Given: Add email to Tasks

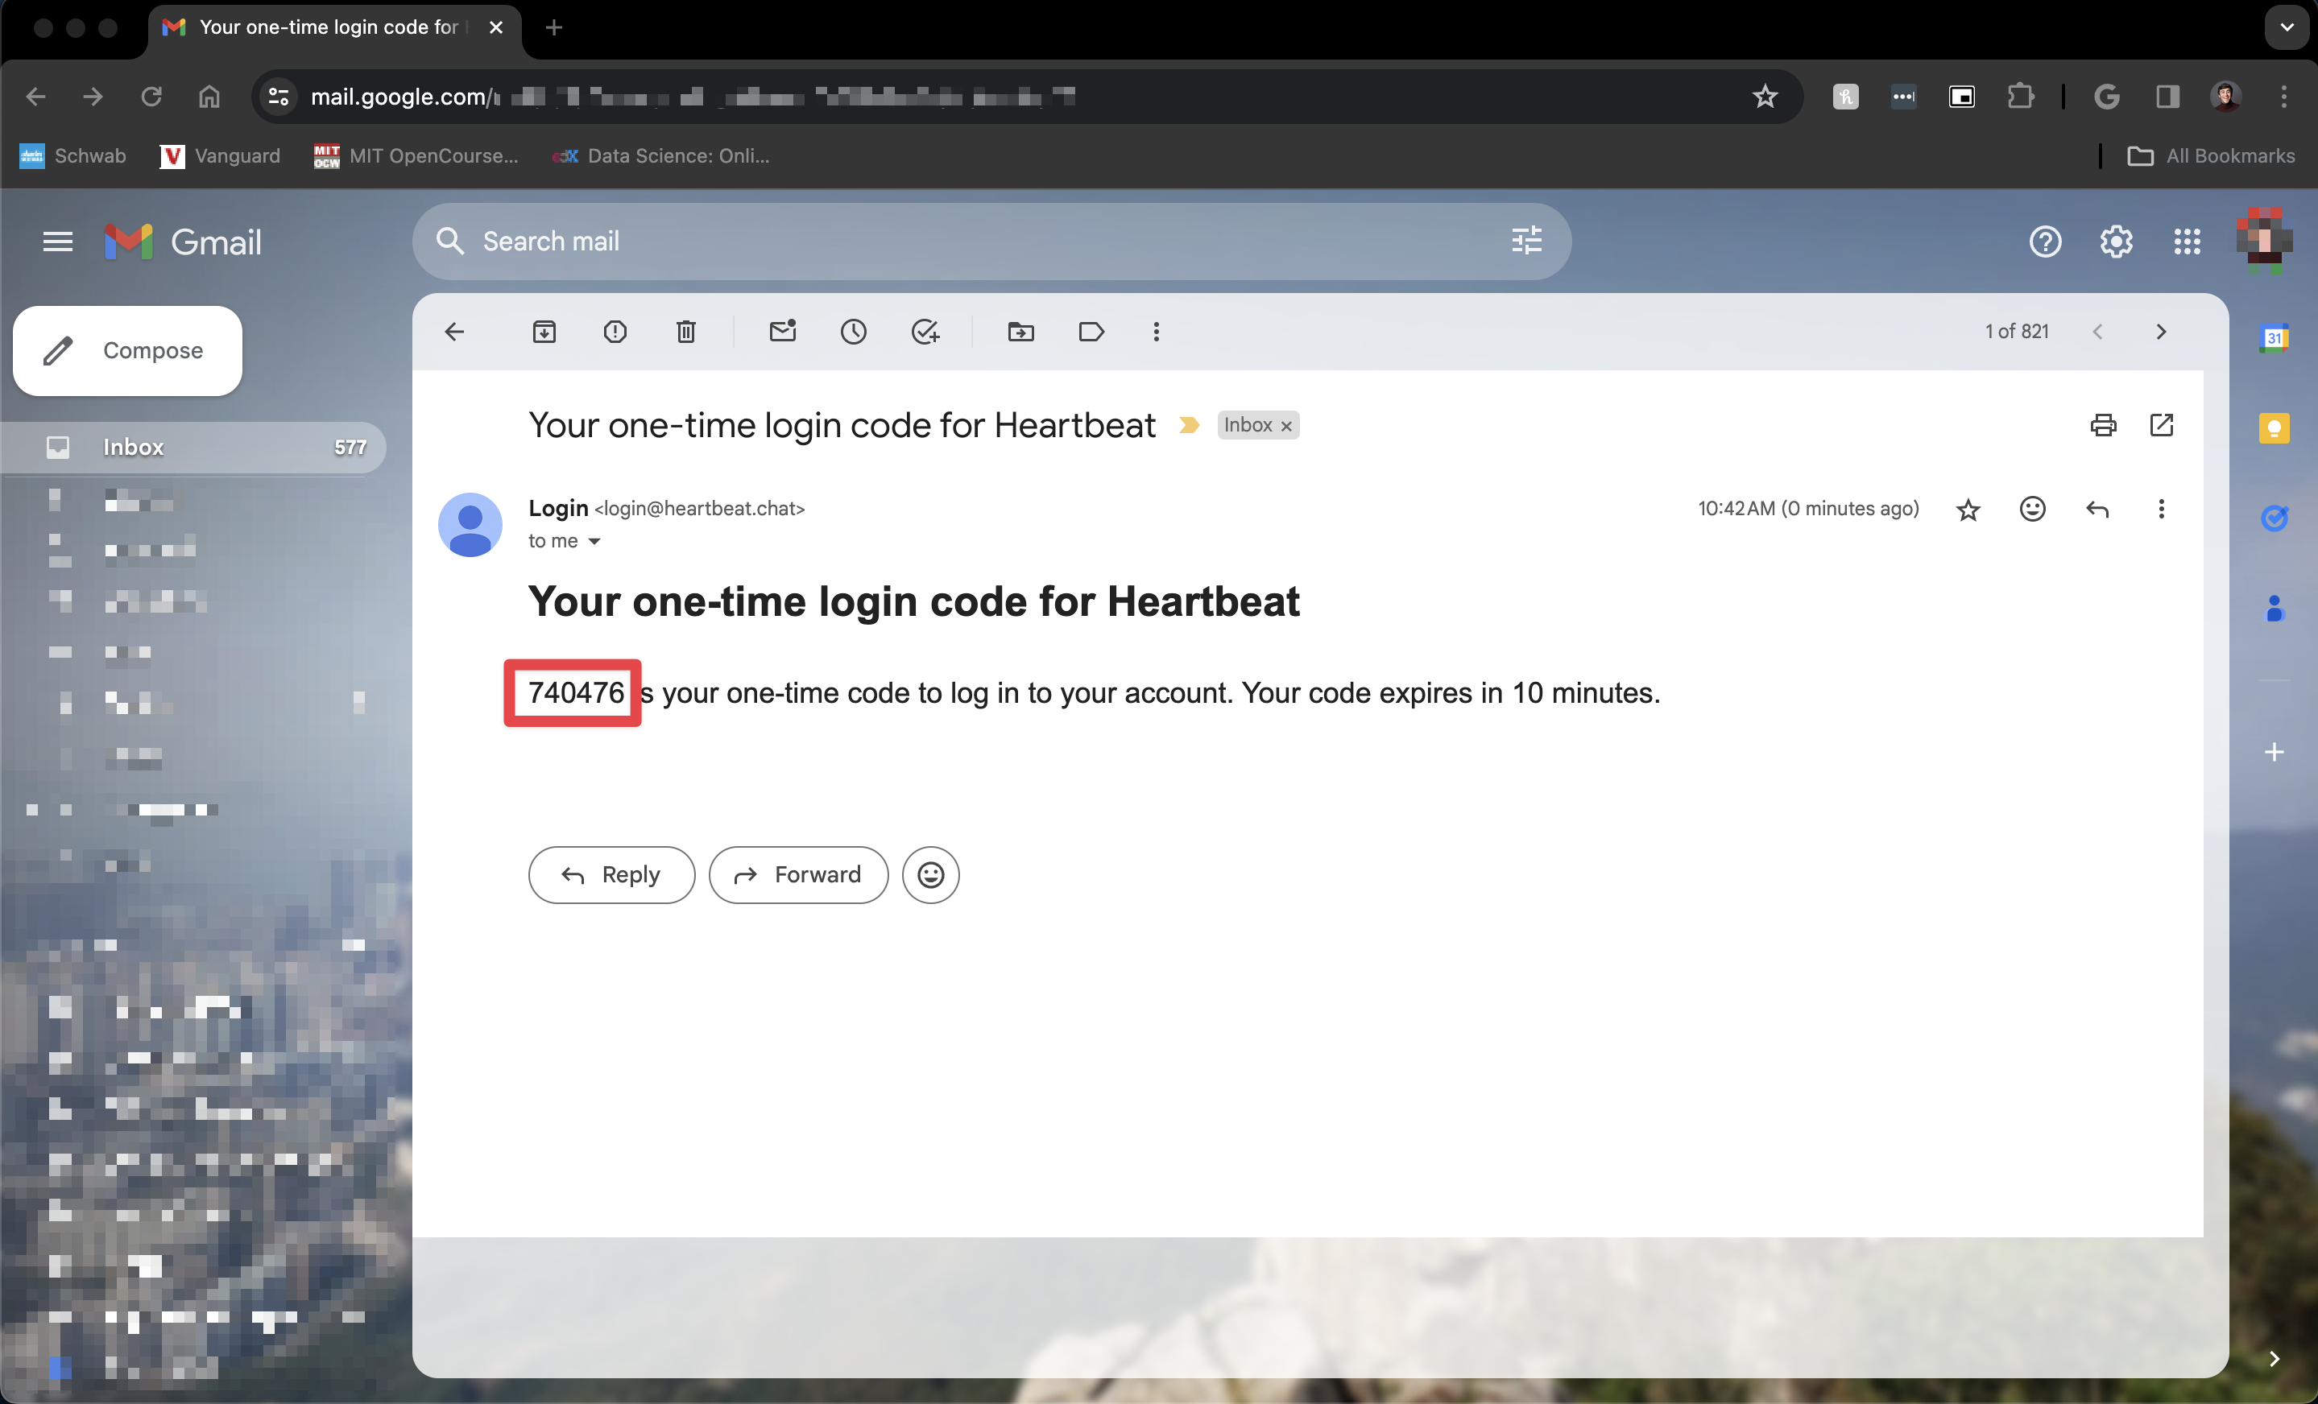Looking at the screenshot, I should 925,331.
